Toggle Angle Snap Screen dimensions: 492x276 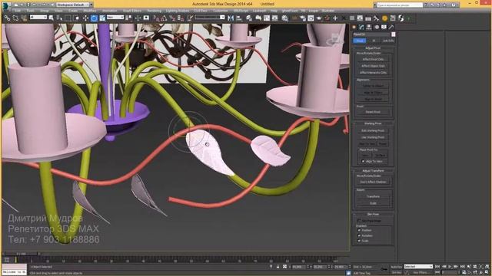[164, 18]
